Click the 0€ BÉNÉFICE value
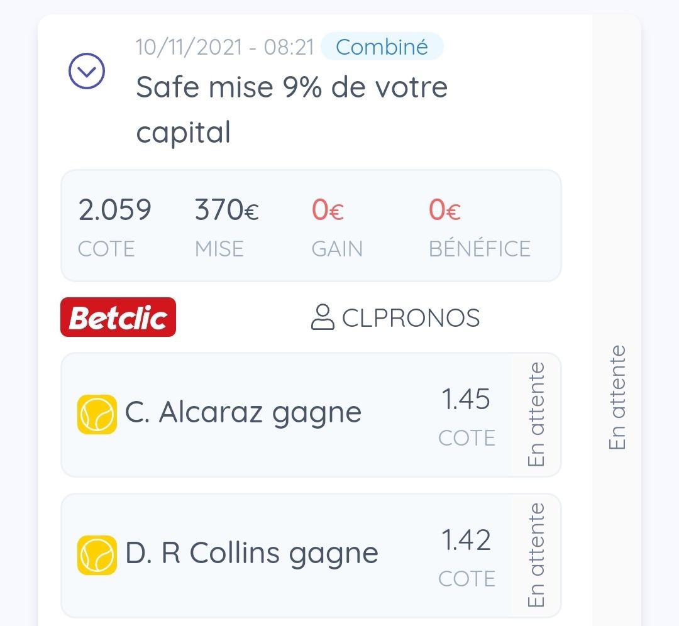The width and height of the screenshot is (679, 626). pyautogui.click(x=444, y=209)
